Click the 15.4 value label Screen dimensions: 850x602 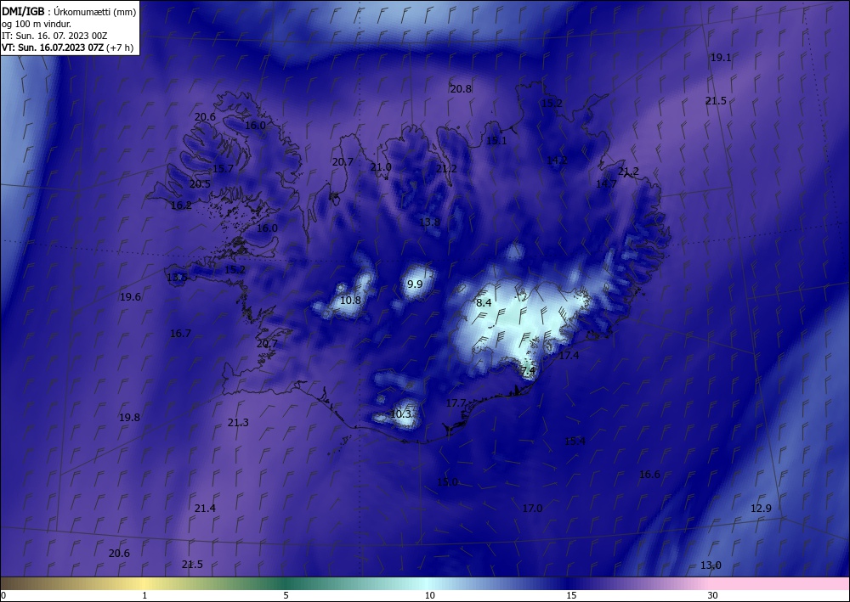575,442
